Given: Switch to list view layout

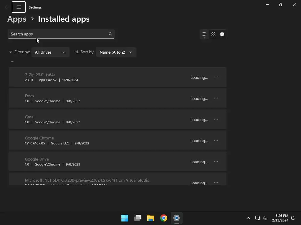Looking at the screenshot, I should click(x=204, y=34).
